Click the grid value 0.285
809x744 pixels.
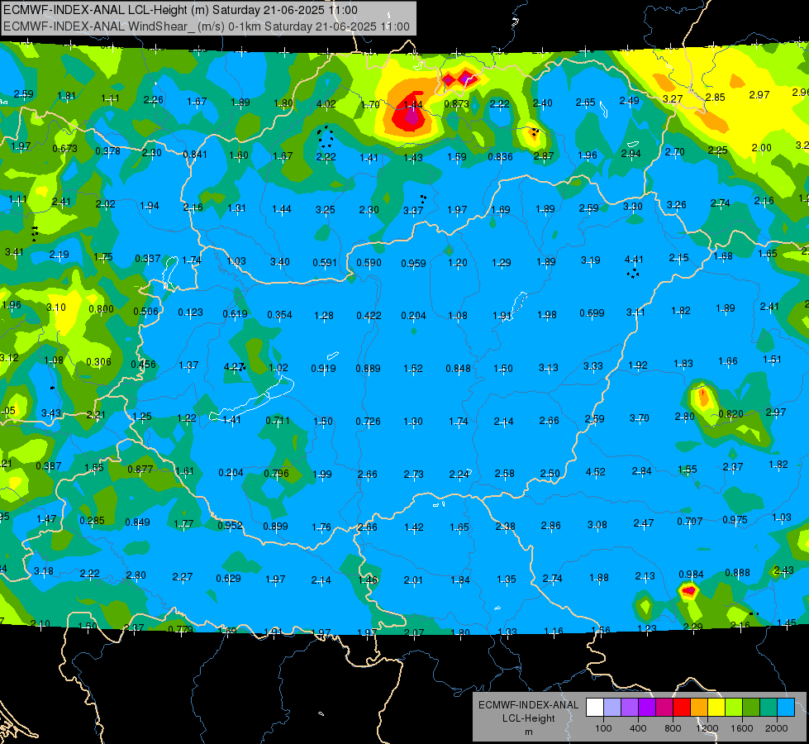tap(93, 520)
